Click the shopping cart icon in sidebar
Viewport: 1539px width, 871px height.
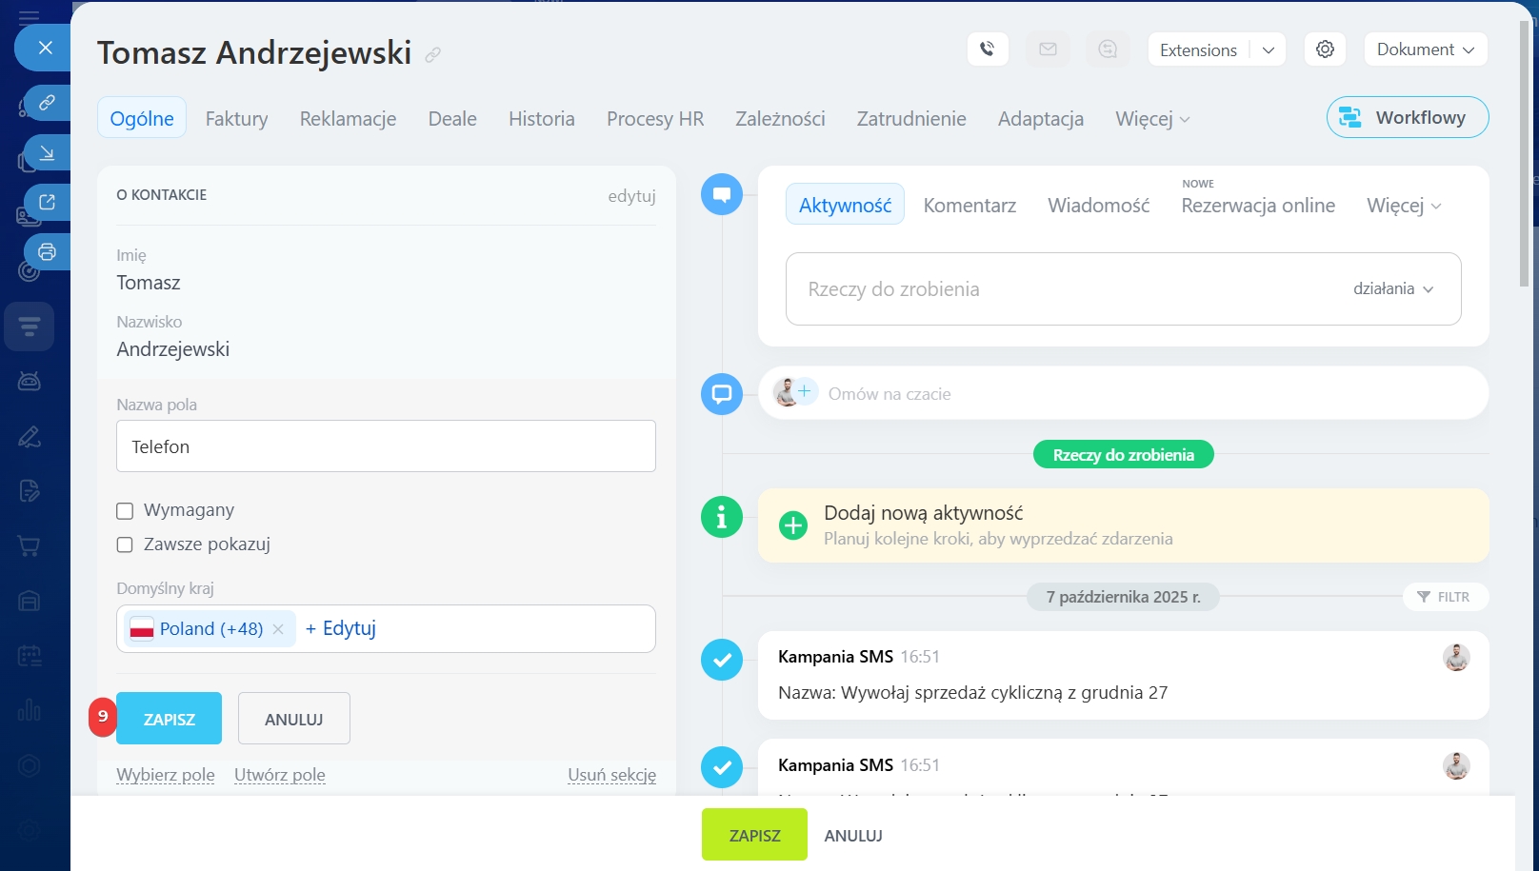pos(29,546)
